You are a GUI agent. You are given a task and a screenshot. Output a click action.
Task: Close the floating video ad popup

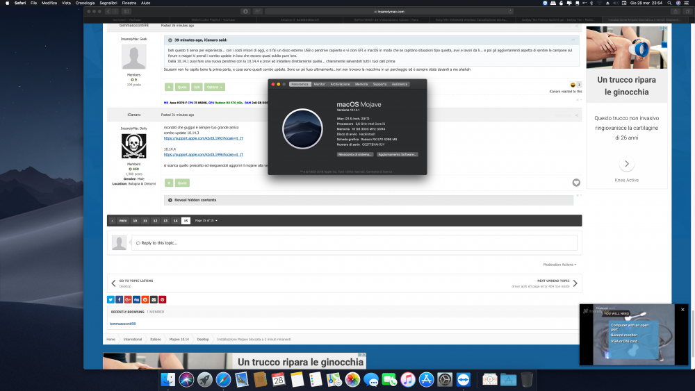pyautogui.click(x=682, y=310)
